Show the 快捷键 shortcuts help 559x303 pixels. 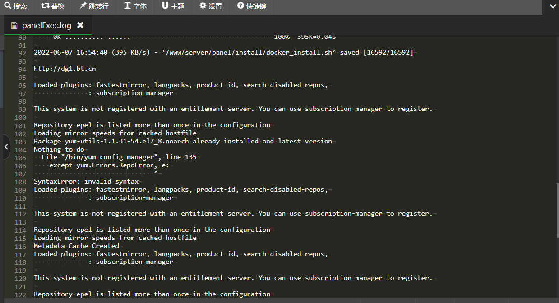tap(252, 6)
